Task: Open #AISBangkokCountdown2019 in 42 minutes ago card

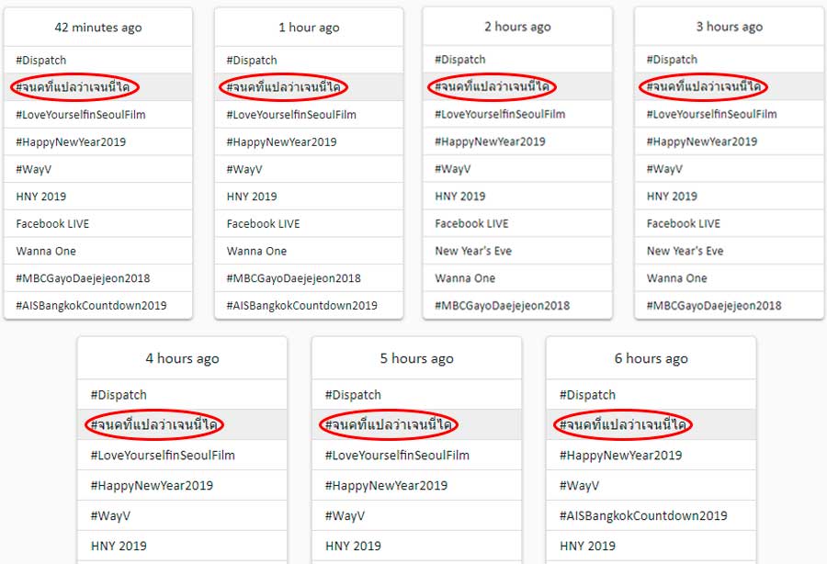Action: click(x=91, y=306)
